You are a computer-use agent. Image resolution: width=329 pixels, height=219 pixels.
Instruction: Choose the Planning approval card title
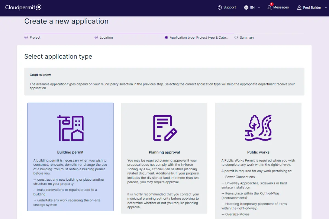coord(164,152)
